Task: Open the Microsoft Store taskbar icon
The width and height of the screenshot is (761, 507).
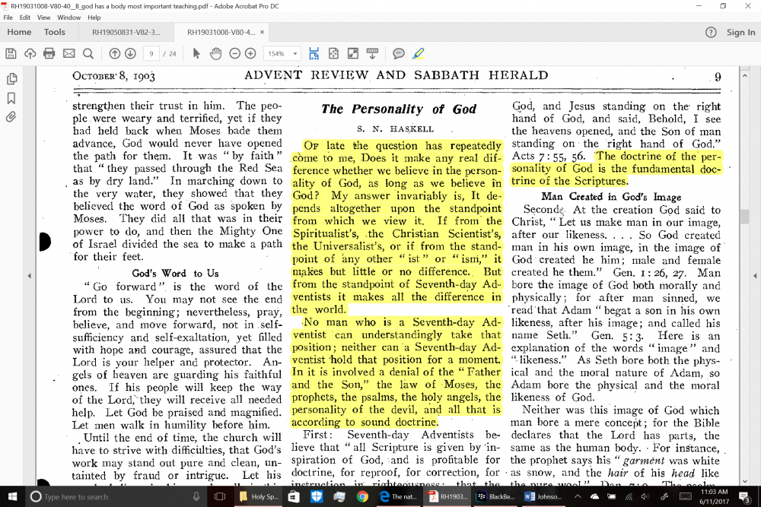Action: pyautogui.click(x=293, y=496)
